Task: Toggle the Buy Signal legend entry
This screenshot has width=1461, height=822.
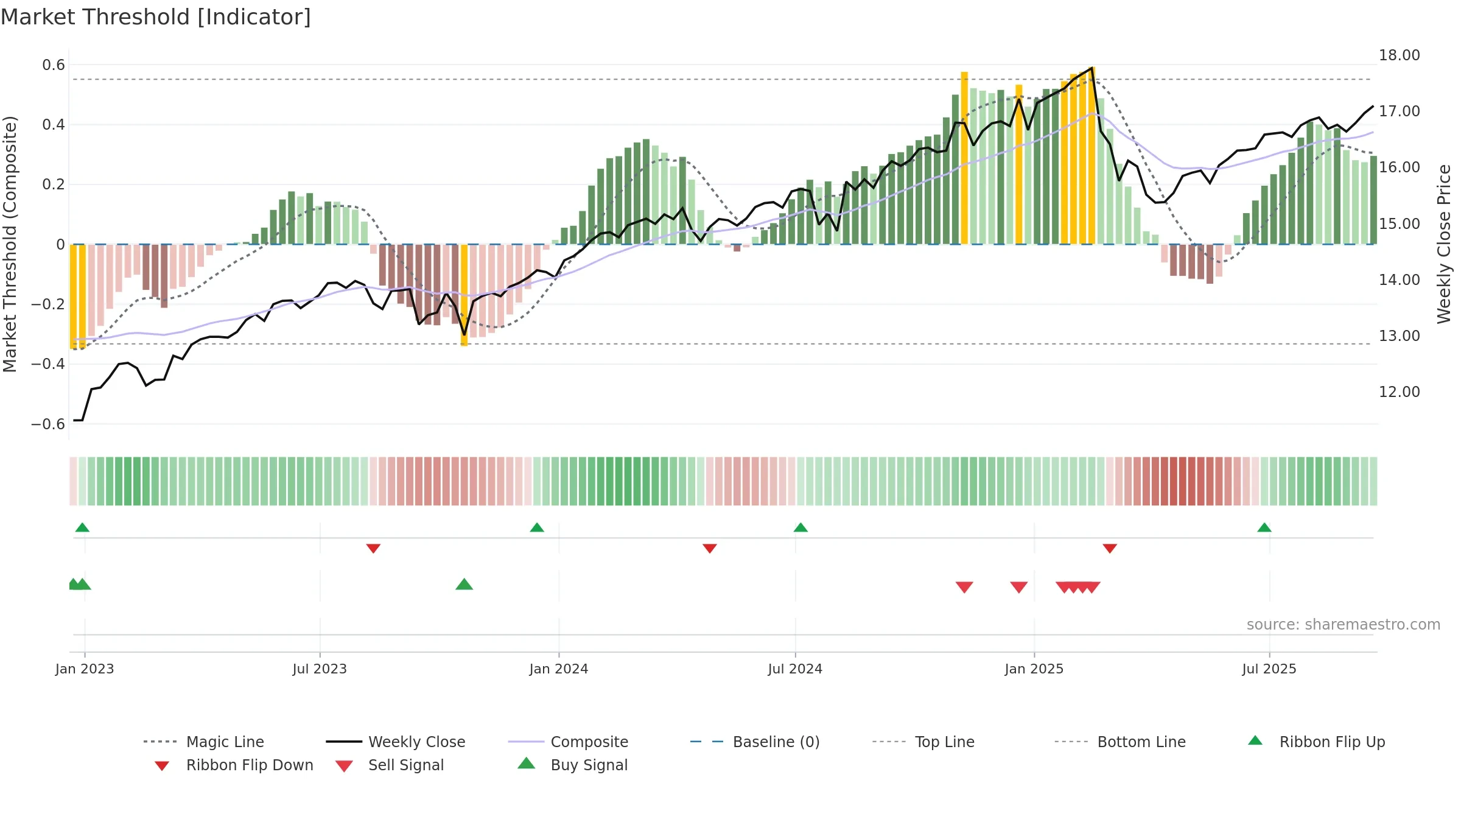Action: tap(572, 765)
